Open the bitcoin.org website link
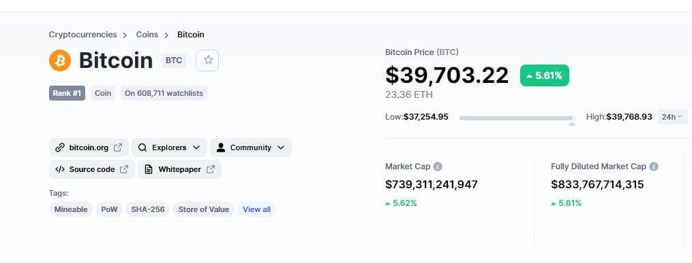The height and width of the screenshot is (263, 692). [x=89, y=147]
